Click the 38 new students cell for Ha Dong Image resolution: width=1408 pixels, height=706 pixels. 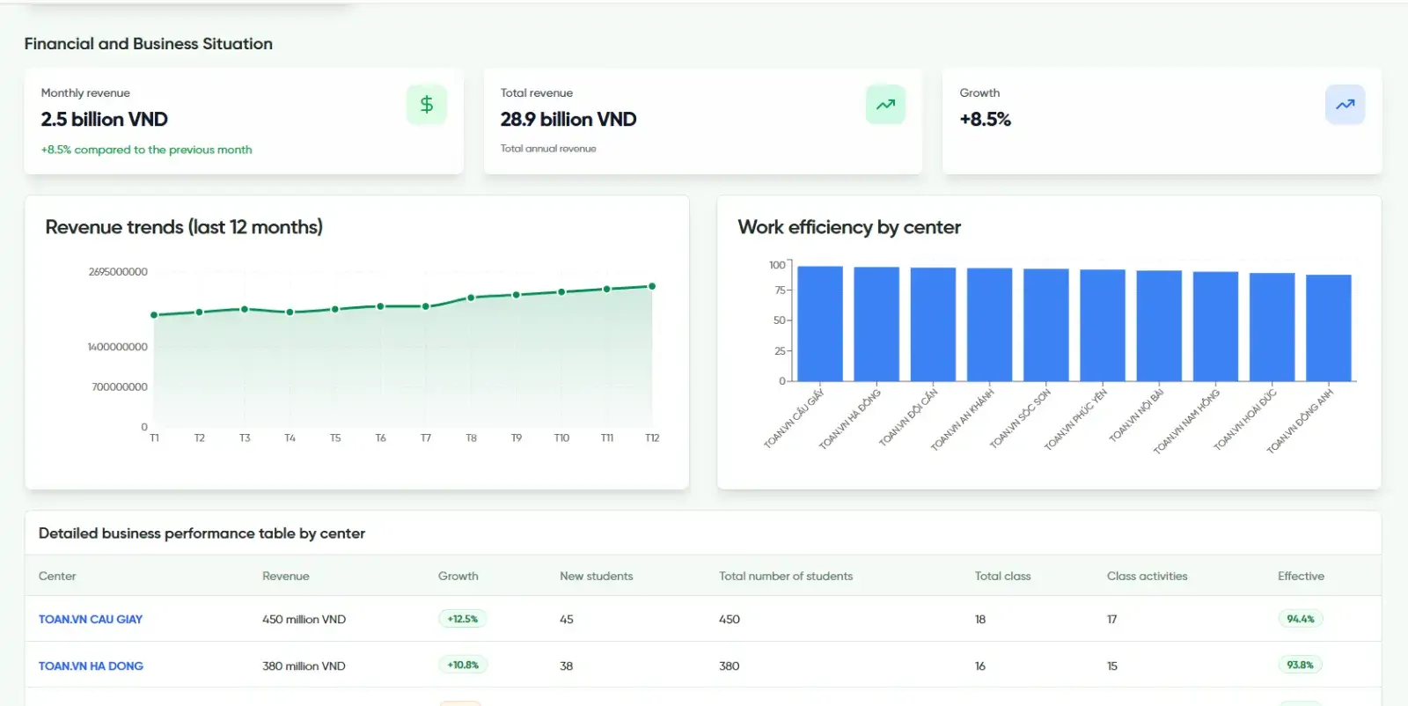pyautogui.click(x=567, y=666)
